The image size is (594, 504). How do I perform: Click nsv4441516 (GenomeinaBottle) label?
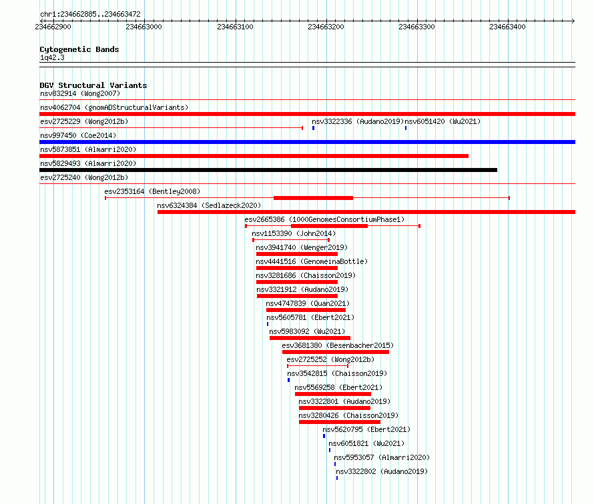[x=312, y=261]
